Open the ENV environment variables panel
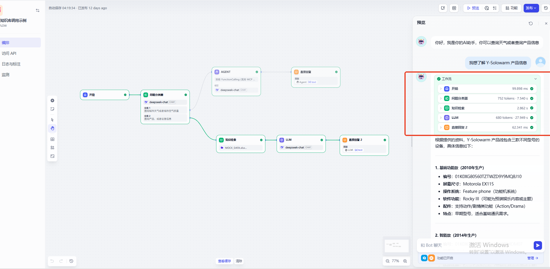The height and width of the screenshot is (269, 550). [x=454, y=8]
